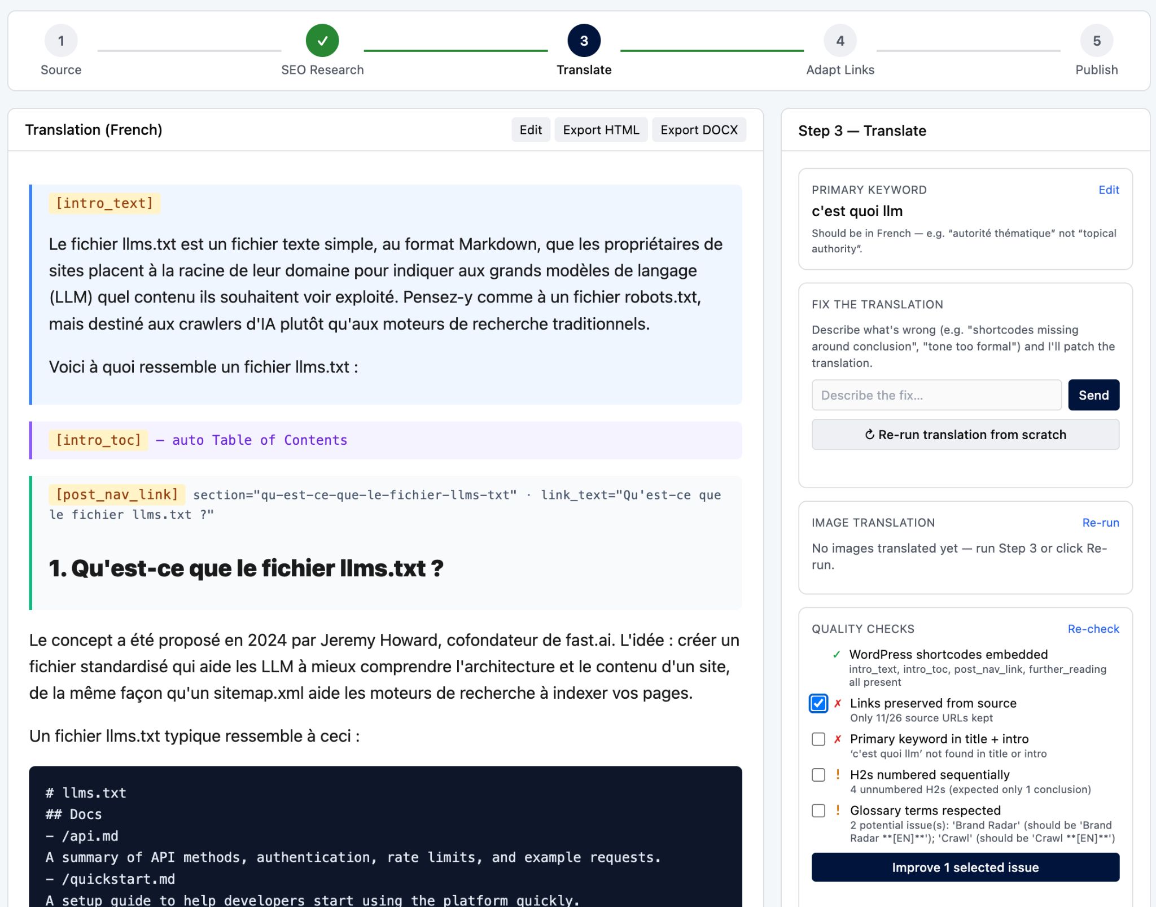
Task: Re-run image translation
Action: tap(1100, 523)
